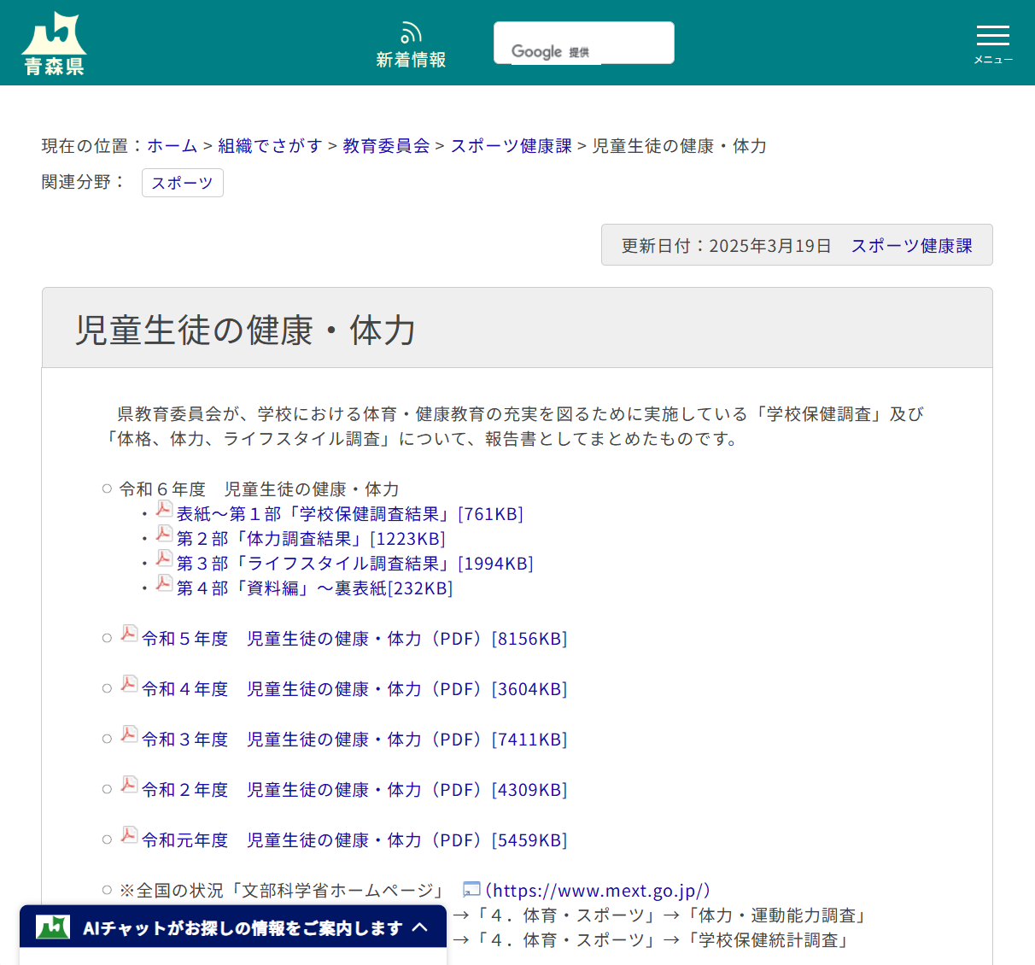
Task: Click the PDF icon for 令和５年度 report
Action: point(128,635)
